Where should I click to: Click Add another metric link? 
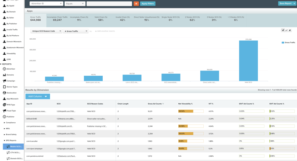(105, 31)
